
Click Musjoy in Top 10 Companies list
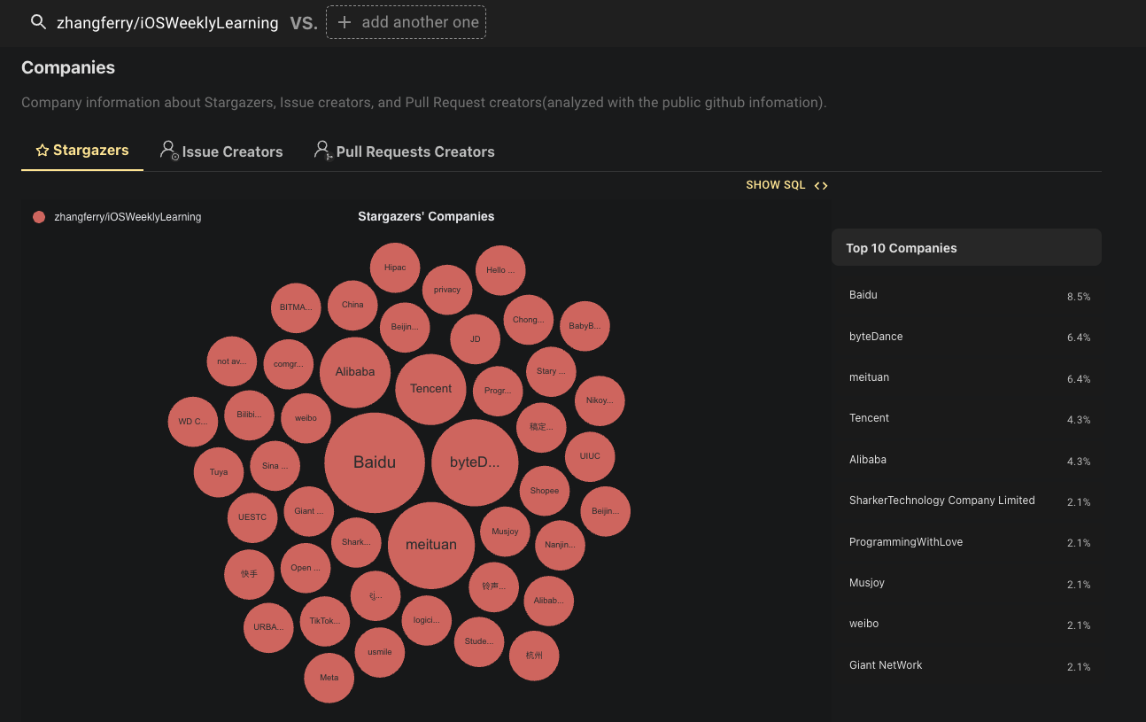(867, 583)
